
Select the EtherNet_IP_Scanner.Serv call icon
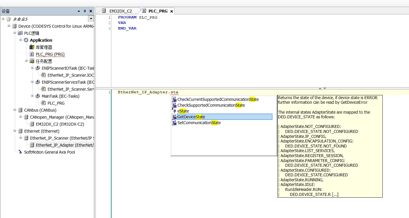tap(43, 89)
